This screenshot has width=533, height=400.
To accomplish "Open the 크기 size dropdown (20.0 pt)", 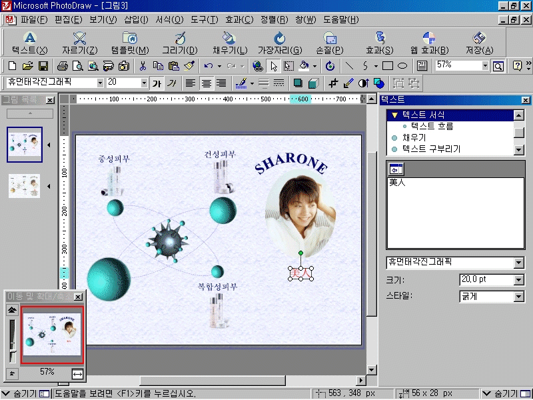I will [x=518, y=280].
